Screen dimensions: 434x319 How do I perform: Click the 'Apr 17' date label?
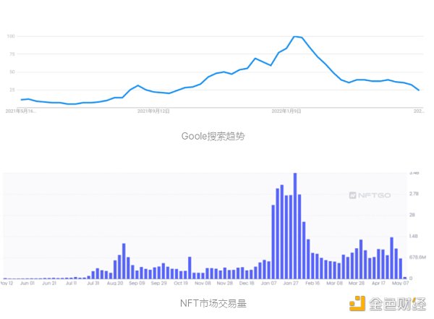pyautogui.click(x=378, y=283)
